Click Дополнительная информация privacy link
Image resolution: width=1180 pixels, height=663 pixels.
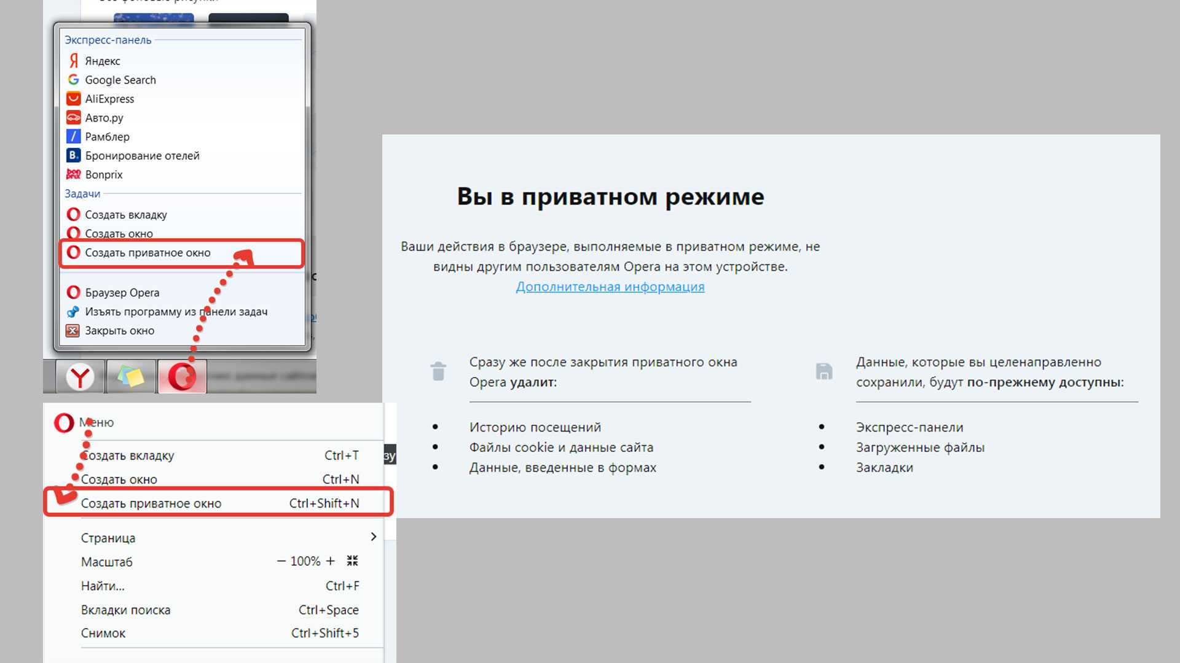tap(610, 287)
